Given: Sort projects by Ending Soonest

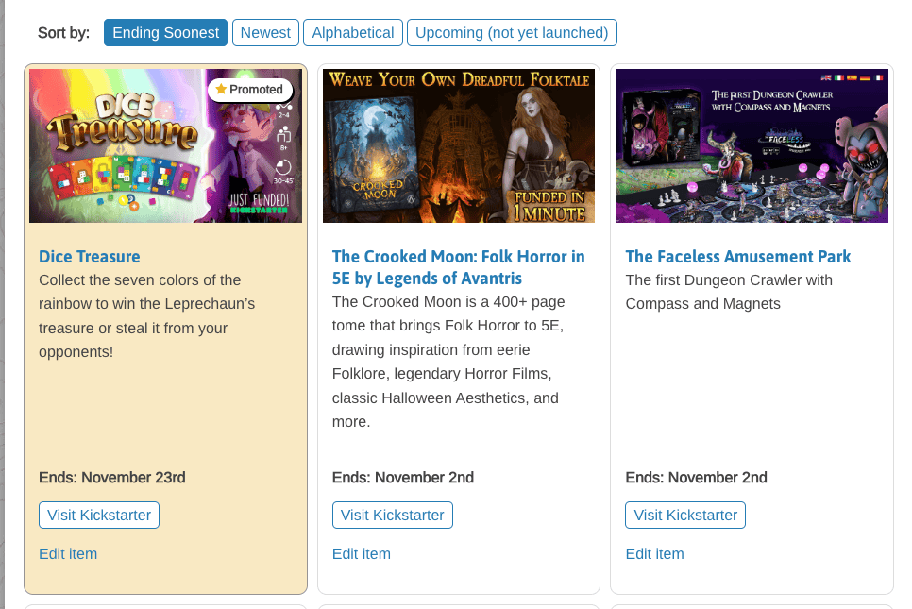Looking at the screenshot, I should point(165,32).
